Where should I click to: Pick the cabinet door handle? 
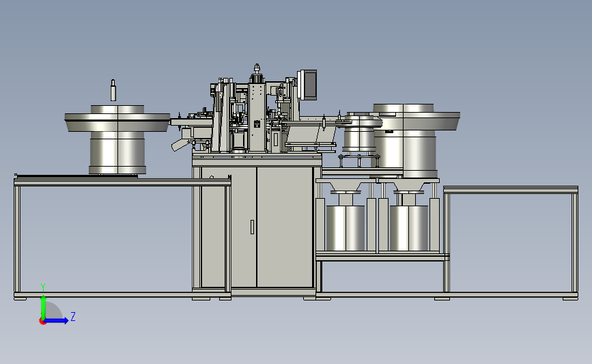coord(252,227)
